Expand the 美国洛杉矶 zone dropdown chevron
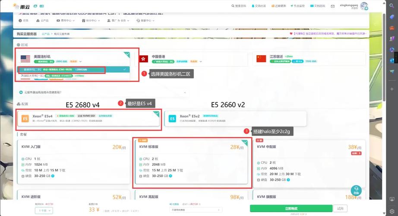The width and height of the screenshot is (398, 216). point(80,61)
